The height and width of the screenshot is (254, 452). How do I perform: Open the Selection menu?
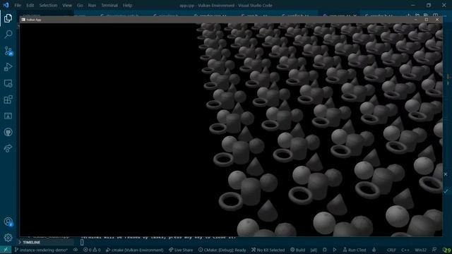pos(48,5)
